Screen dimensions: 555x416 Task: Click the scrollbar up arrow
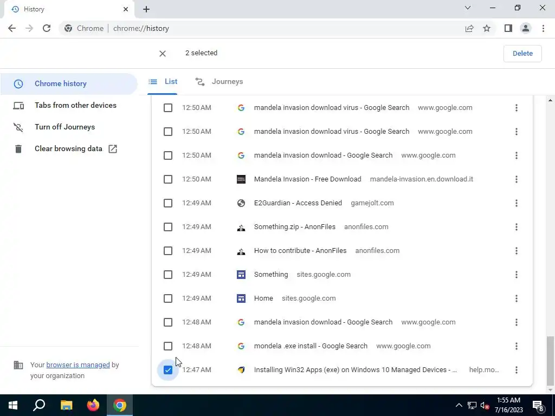click(x=550, y=100)
